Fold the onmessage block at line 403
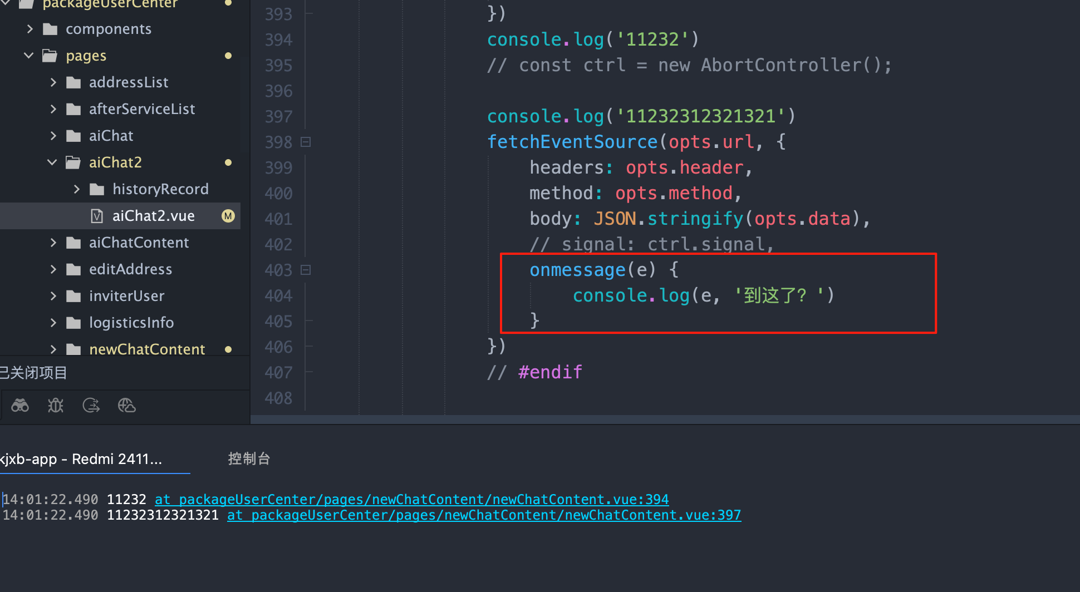Viewport: 1080px width, 592px height. [x=305, y=270]
